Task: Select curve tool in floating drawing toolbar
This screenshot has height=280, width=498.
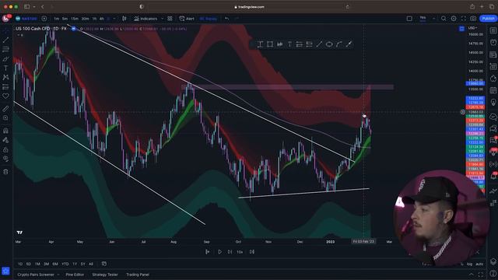Action: click(x=339, y=44)
